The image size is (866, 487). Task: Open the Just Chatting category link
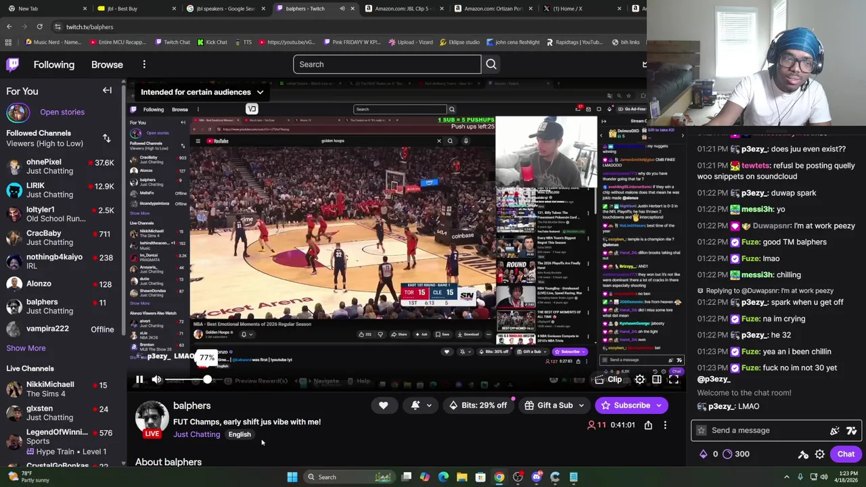pos(196,434)
